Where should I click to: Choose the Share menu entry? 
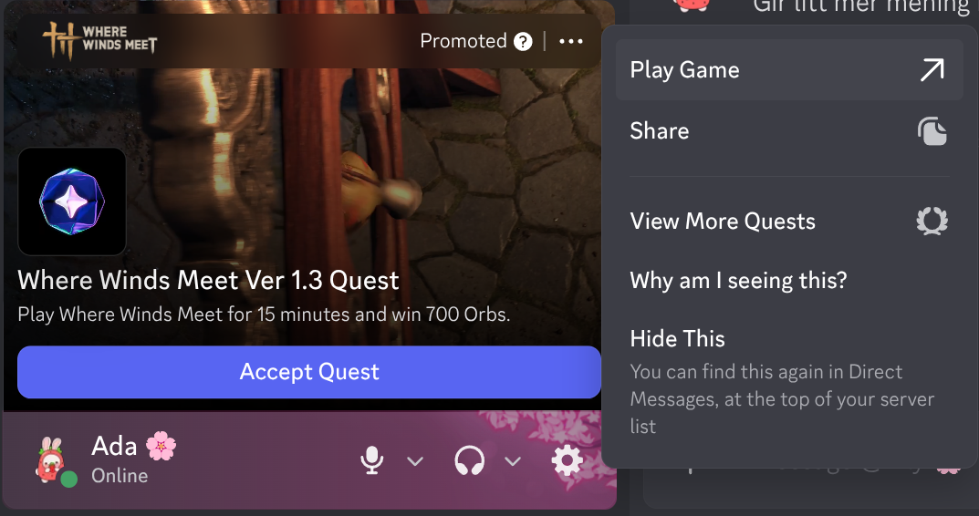(789, 131)
